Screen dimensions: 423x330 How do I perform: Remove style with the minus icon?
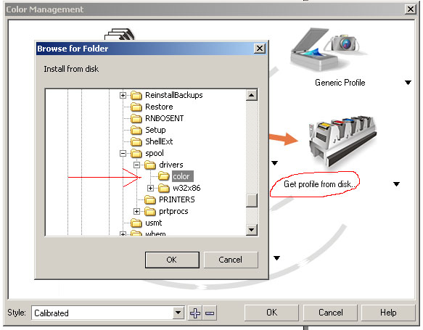coord(210,313)
